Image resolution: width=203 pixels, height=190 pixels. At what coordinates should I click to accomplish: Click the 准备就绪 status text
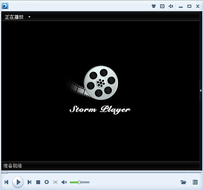[12, 166]
